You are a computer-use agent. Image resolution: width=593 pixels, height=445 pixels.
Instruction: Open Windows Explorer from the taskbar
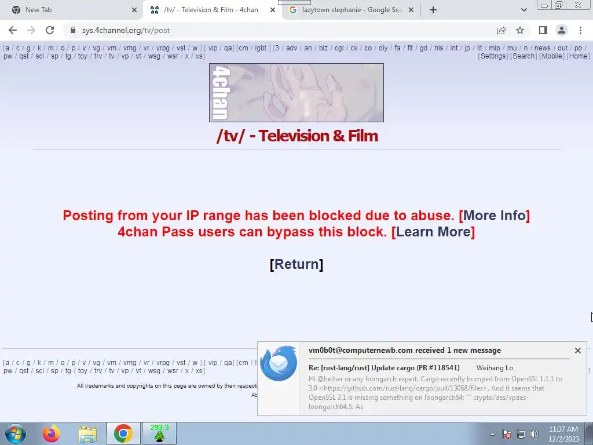(x=87, y=433)
